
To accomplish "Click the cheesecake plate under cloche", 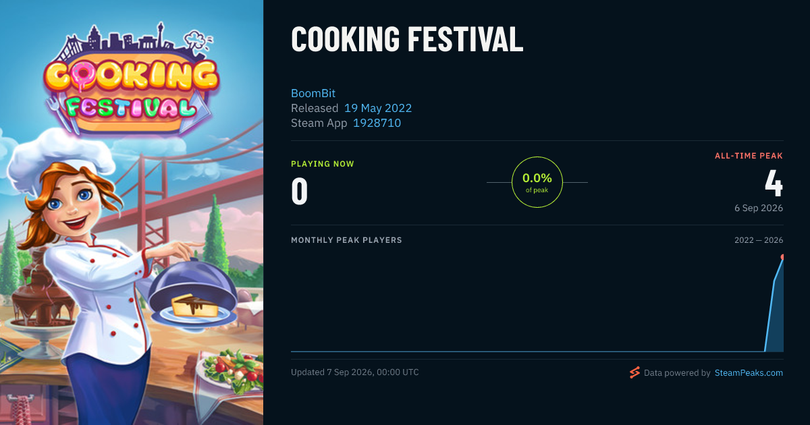I will pos(194,308).
